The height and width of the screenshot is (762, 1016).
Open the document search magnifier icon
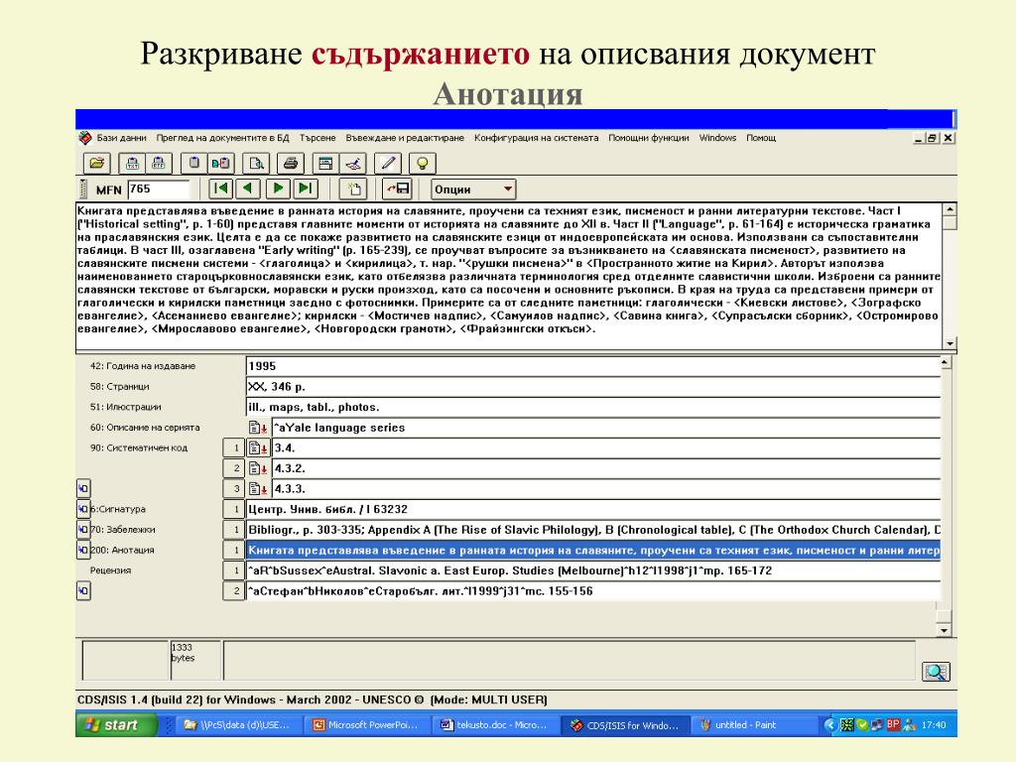pos(256,164)
